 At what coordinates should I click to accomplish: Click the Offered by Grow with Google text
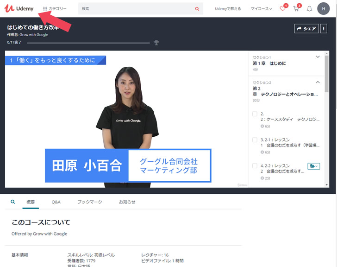[x=39, y=234]
